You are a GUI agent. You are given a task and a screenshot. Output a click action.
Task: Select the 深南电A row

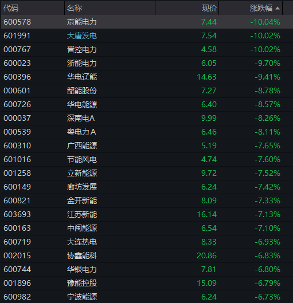click(147, 118)
